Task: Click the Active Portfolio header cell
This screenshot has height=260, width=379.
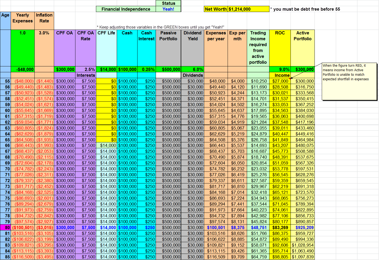Action: coord(303,48)
